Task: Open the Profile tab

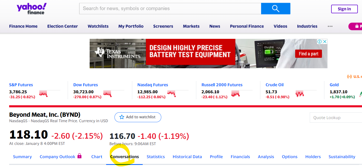Action: pos(216,157)
